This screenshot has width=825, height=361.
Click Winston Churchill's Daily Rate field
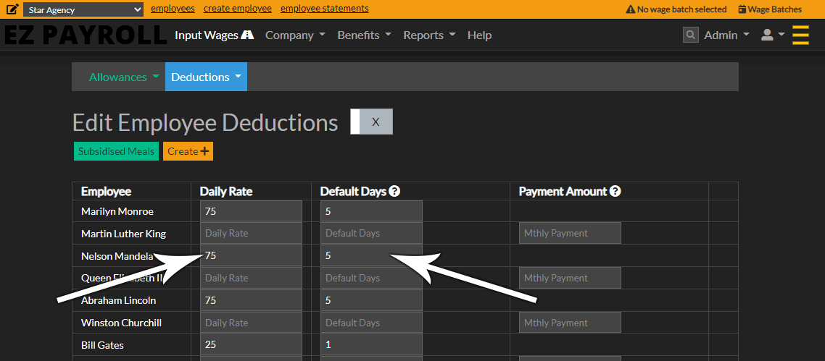coord(251,323)
